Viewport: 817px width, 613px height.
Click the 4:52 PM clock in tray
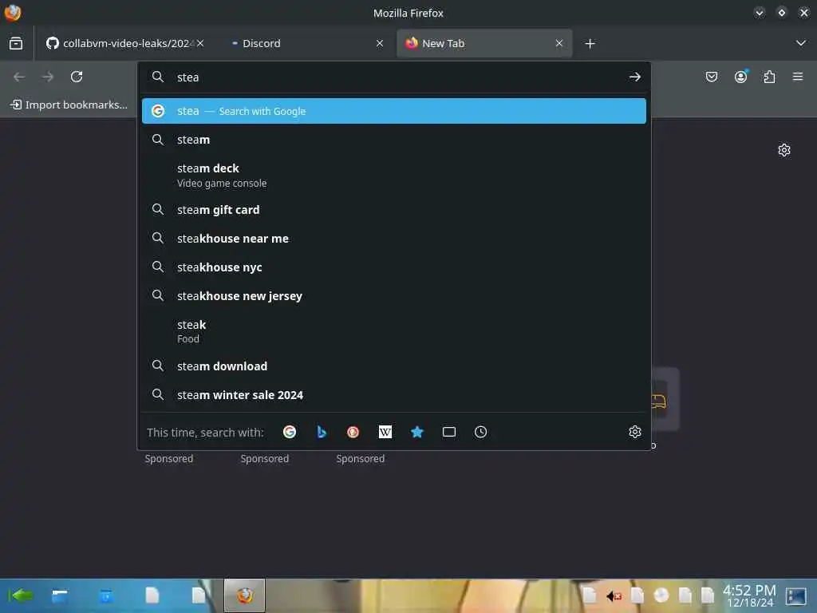point(749,595)
